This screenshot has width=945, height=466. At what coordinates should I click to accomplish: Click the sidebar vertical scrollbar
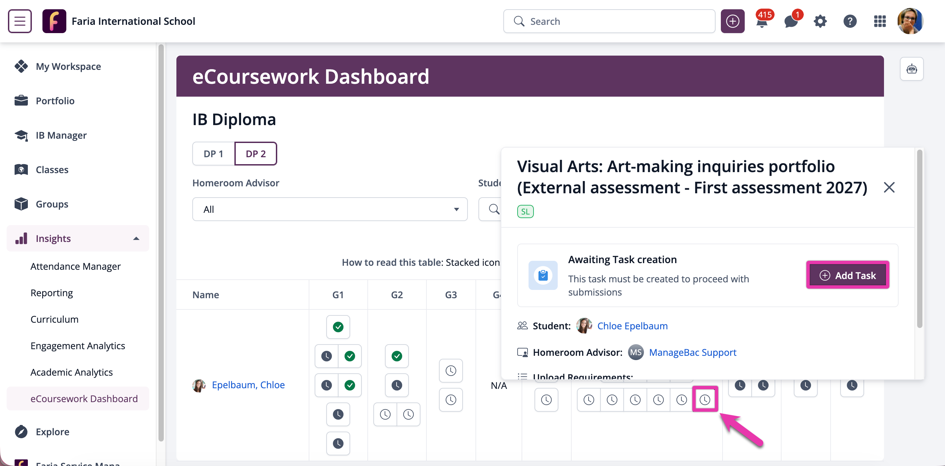click(161, 243)
